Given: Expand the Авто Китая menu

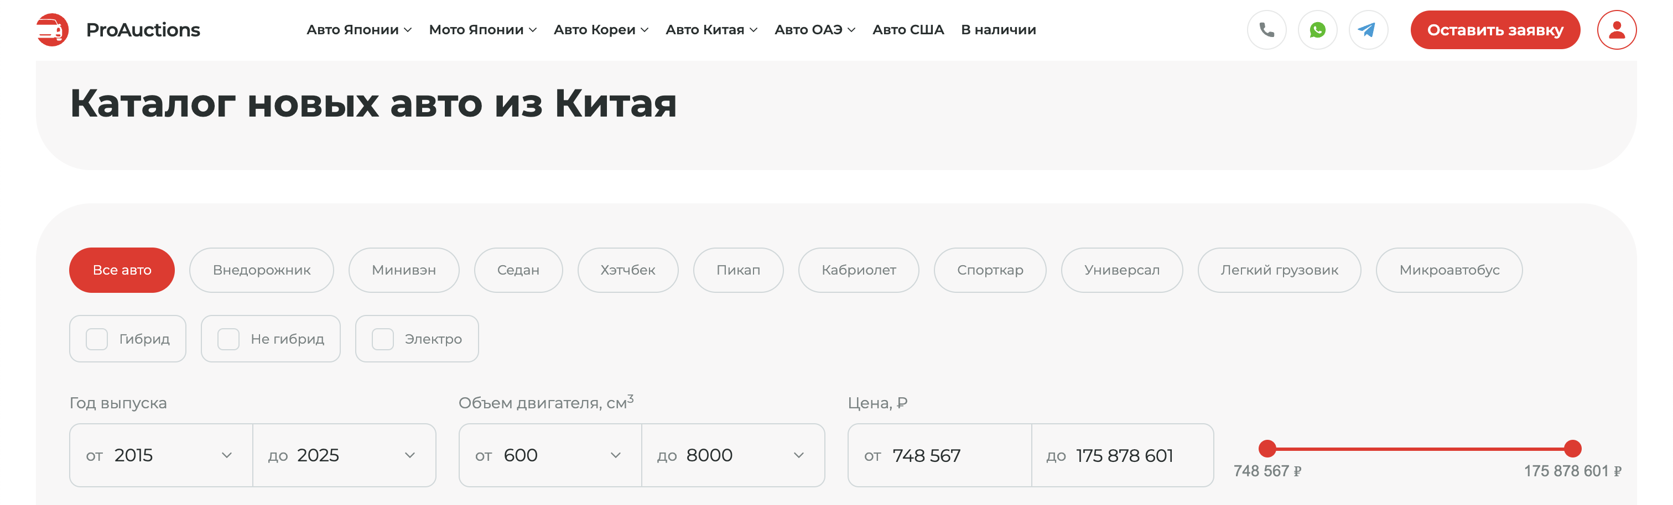Looking at the screenshot, I should pyautogui.click(x=711, y=30).
